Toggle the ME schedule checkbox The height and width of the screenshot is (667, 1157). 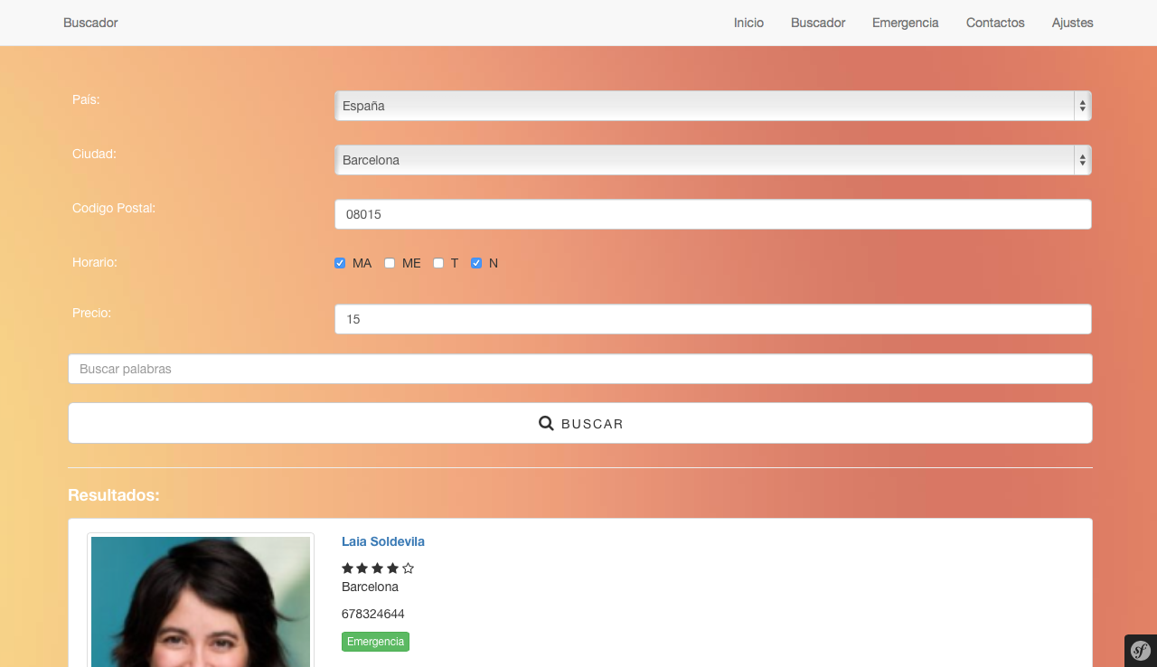pyautogui.click(x=390, y=263)
